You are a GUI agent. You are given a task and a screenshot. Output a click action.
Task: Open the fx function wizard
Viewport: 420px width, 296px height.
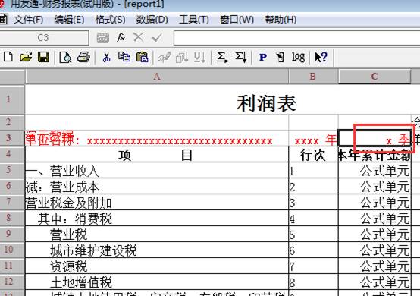click(x=121, y=37)
